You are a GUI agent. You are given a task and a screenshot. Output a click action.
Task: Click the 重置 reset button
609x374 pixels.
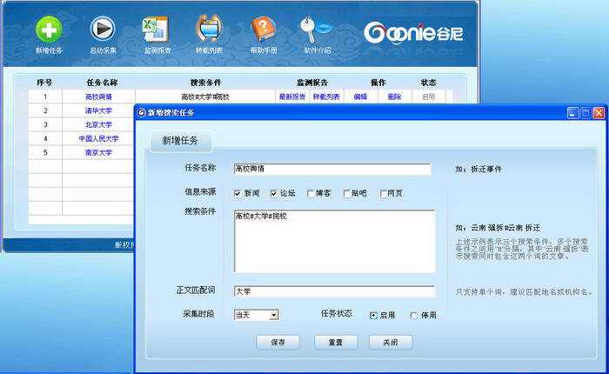tap(336, 342)
